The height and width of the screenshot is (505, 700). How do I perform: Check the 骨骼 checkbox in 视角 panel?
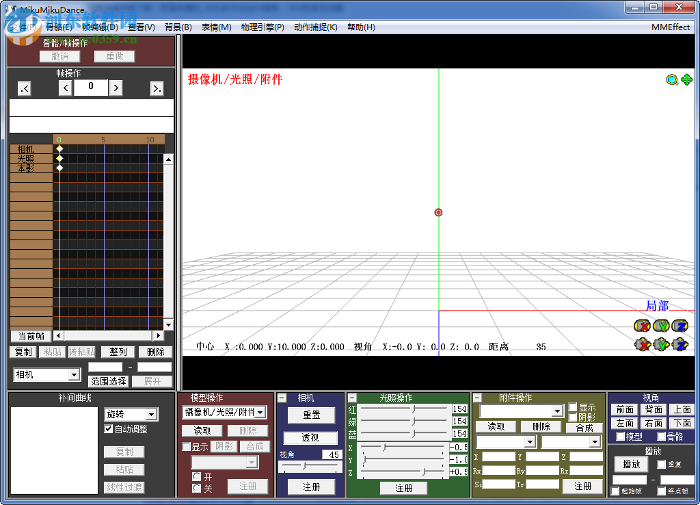[661, 437]
